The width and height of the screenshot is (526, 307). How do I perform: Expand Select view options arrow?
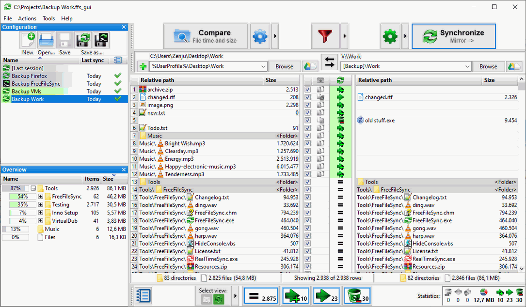235,296
